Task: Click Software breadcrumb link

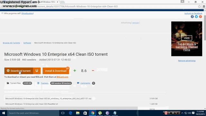Action: [x=27, y=43]
